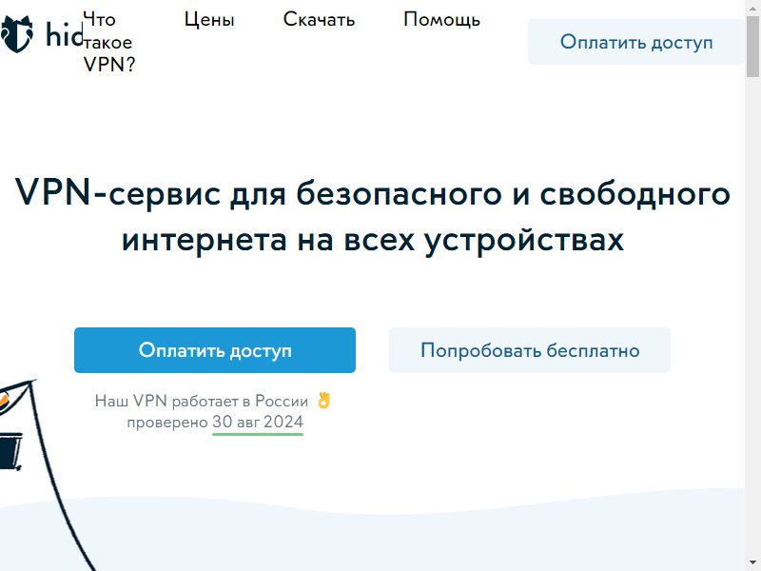Click the vertical scrollbar thumb

[753, 46]
